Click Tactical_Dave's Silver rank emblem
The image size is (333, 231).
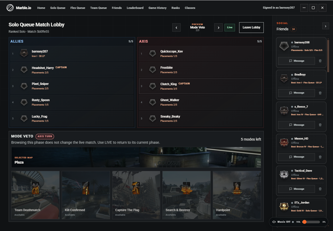point(284,175)
